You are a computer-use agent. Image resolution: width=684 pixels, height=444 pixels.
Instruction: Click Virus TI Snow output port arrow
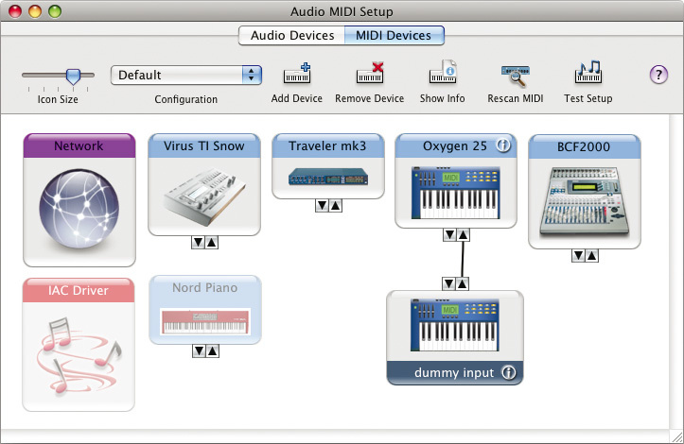tap(198, 242)
